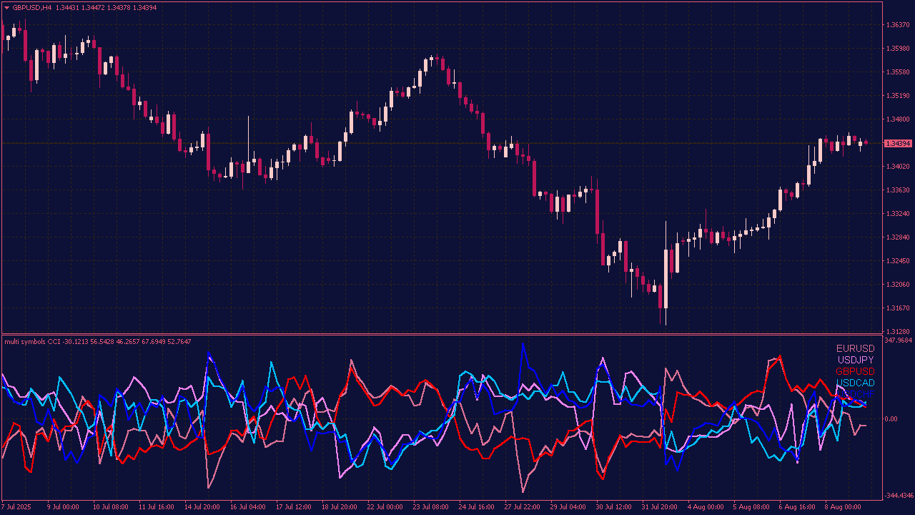915x515 pixels.
Task: Click the -344.4346 indicator scale minimum
Action: (899, 495)
